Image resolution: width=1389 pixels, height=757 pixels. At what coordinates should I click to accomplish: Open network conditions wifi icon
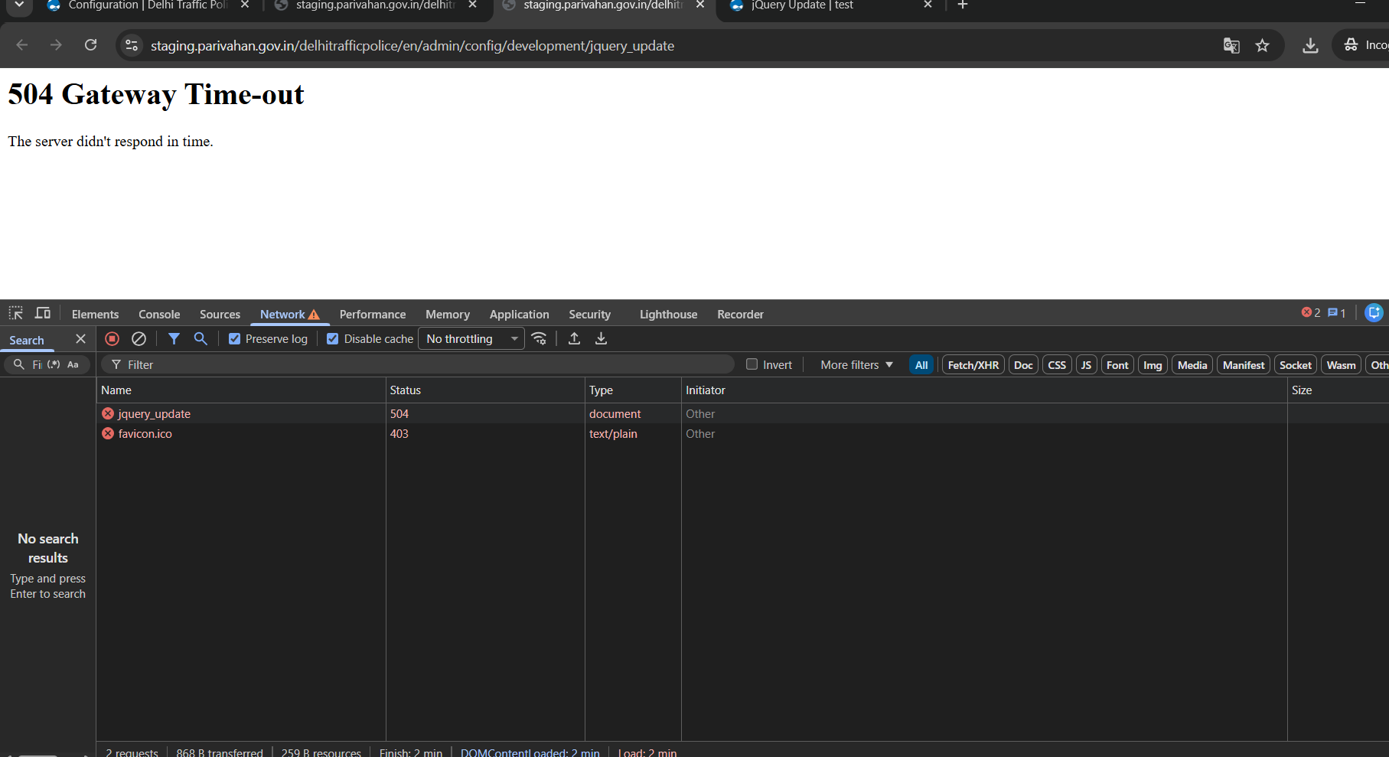point(540,338)
